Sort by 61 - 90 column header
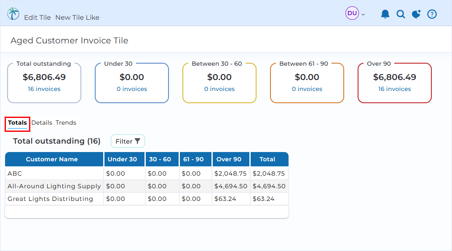 195,159
